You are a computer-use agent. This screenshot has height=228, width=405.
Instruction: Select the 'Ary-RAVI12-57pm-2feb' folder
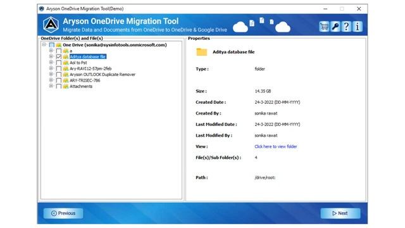pos(90,68)
